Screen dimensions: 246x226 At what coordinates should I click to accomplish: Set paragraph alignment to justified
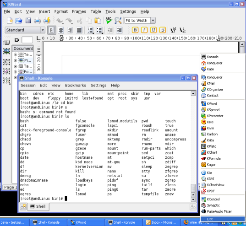(79, 30)
